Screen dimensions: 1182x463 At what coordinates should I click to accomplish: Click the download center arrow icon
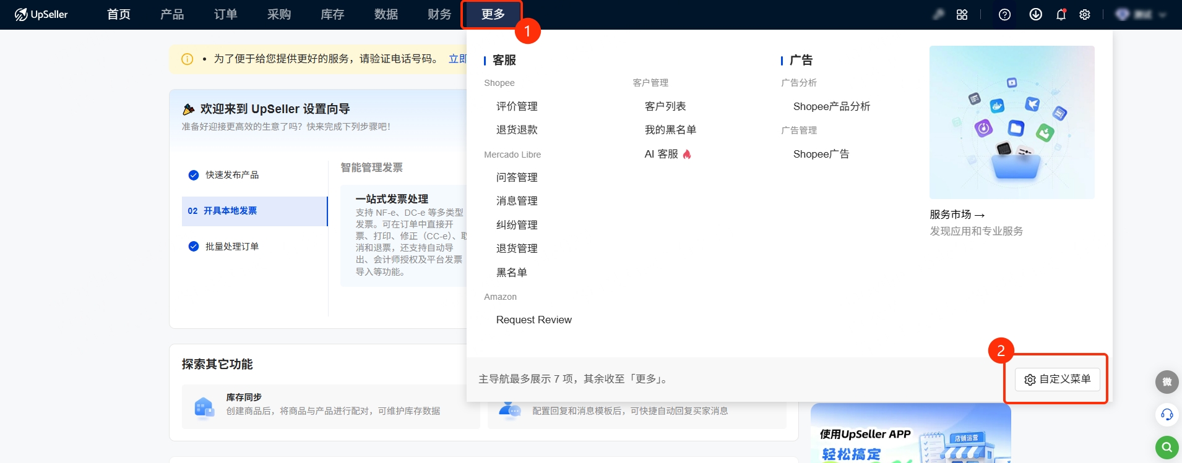coord(1035,14)
